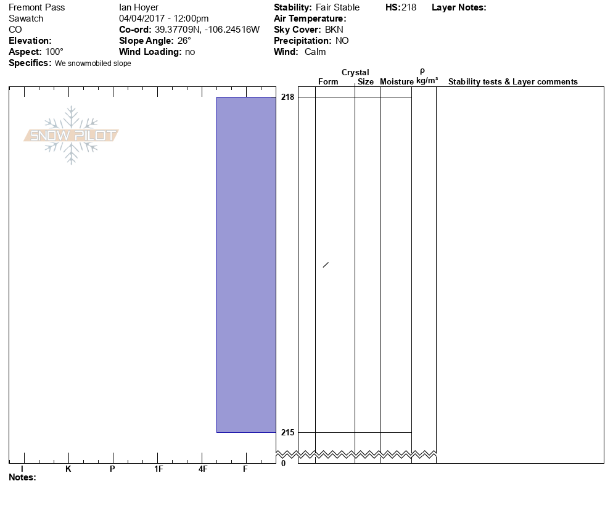Click the Sky Cover BKN value
This screenshot has height=518, width=613.
pos(334,30)
